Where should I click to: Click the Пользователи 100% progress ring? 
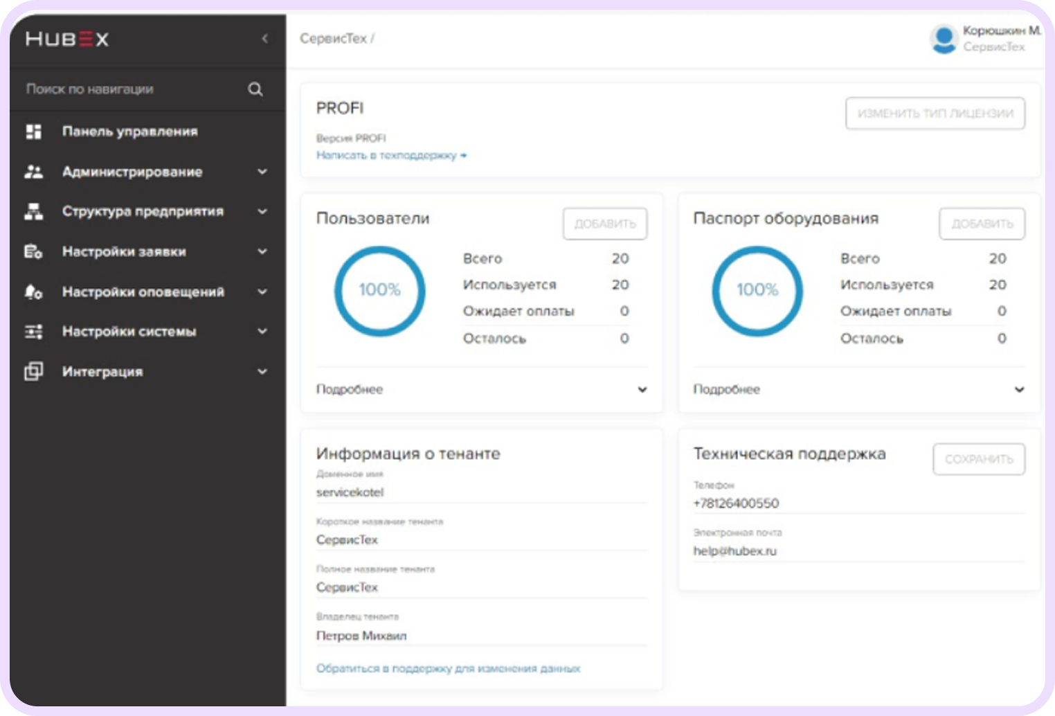click(x=379, y=291)
